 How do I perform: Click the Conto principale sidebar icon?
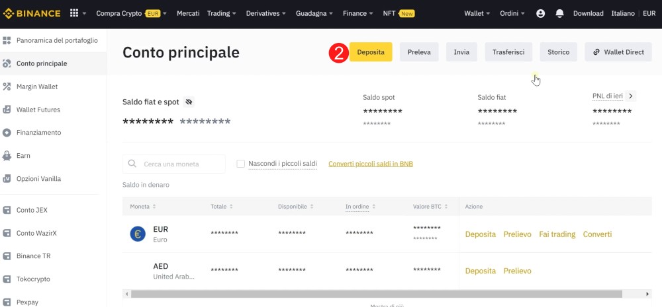7,63
